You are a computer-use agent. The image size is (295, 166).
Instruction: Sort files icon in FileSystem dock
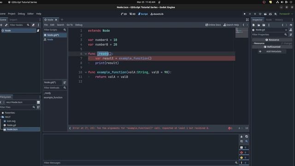tap(38, 107)
